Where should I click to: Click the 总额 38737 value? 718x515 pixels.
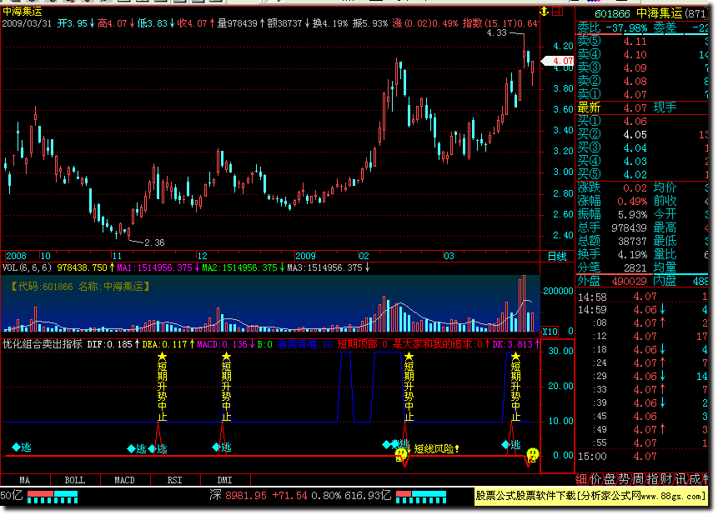tap(632, 241)
